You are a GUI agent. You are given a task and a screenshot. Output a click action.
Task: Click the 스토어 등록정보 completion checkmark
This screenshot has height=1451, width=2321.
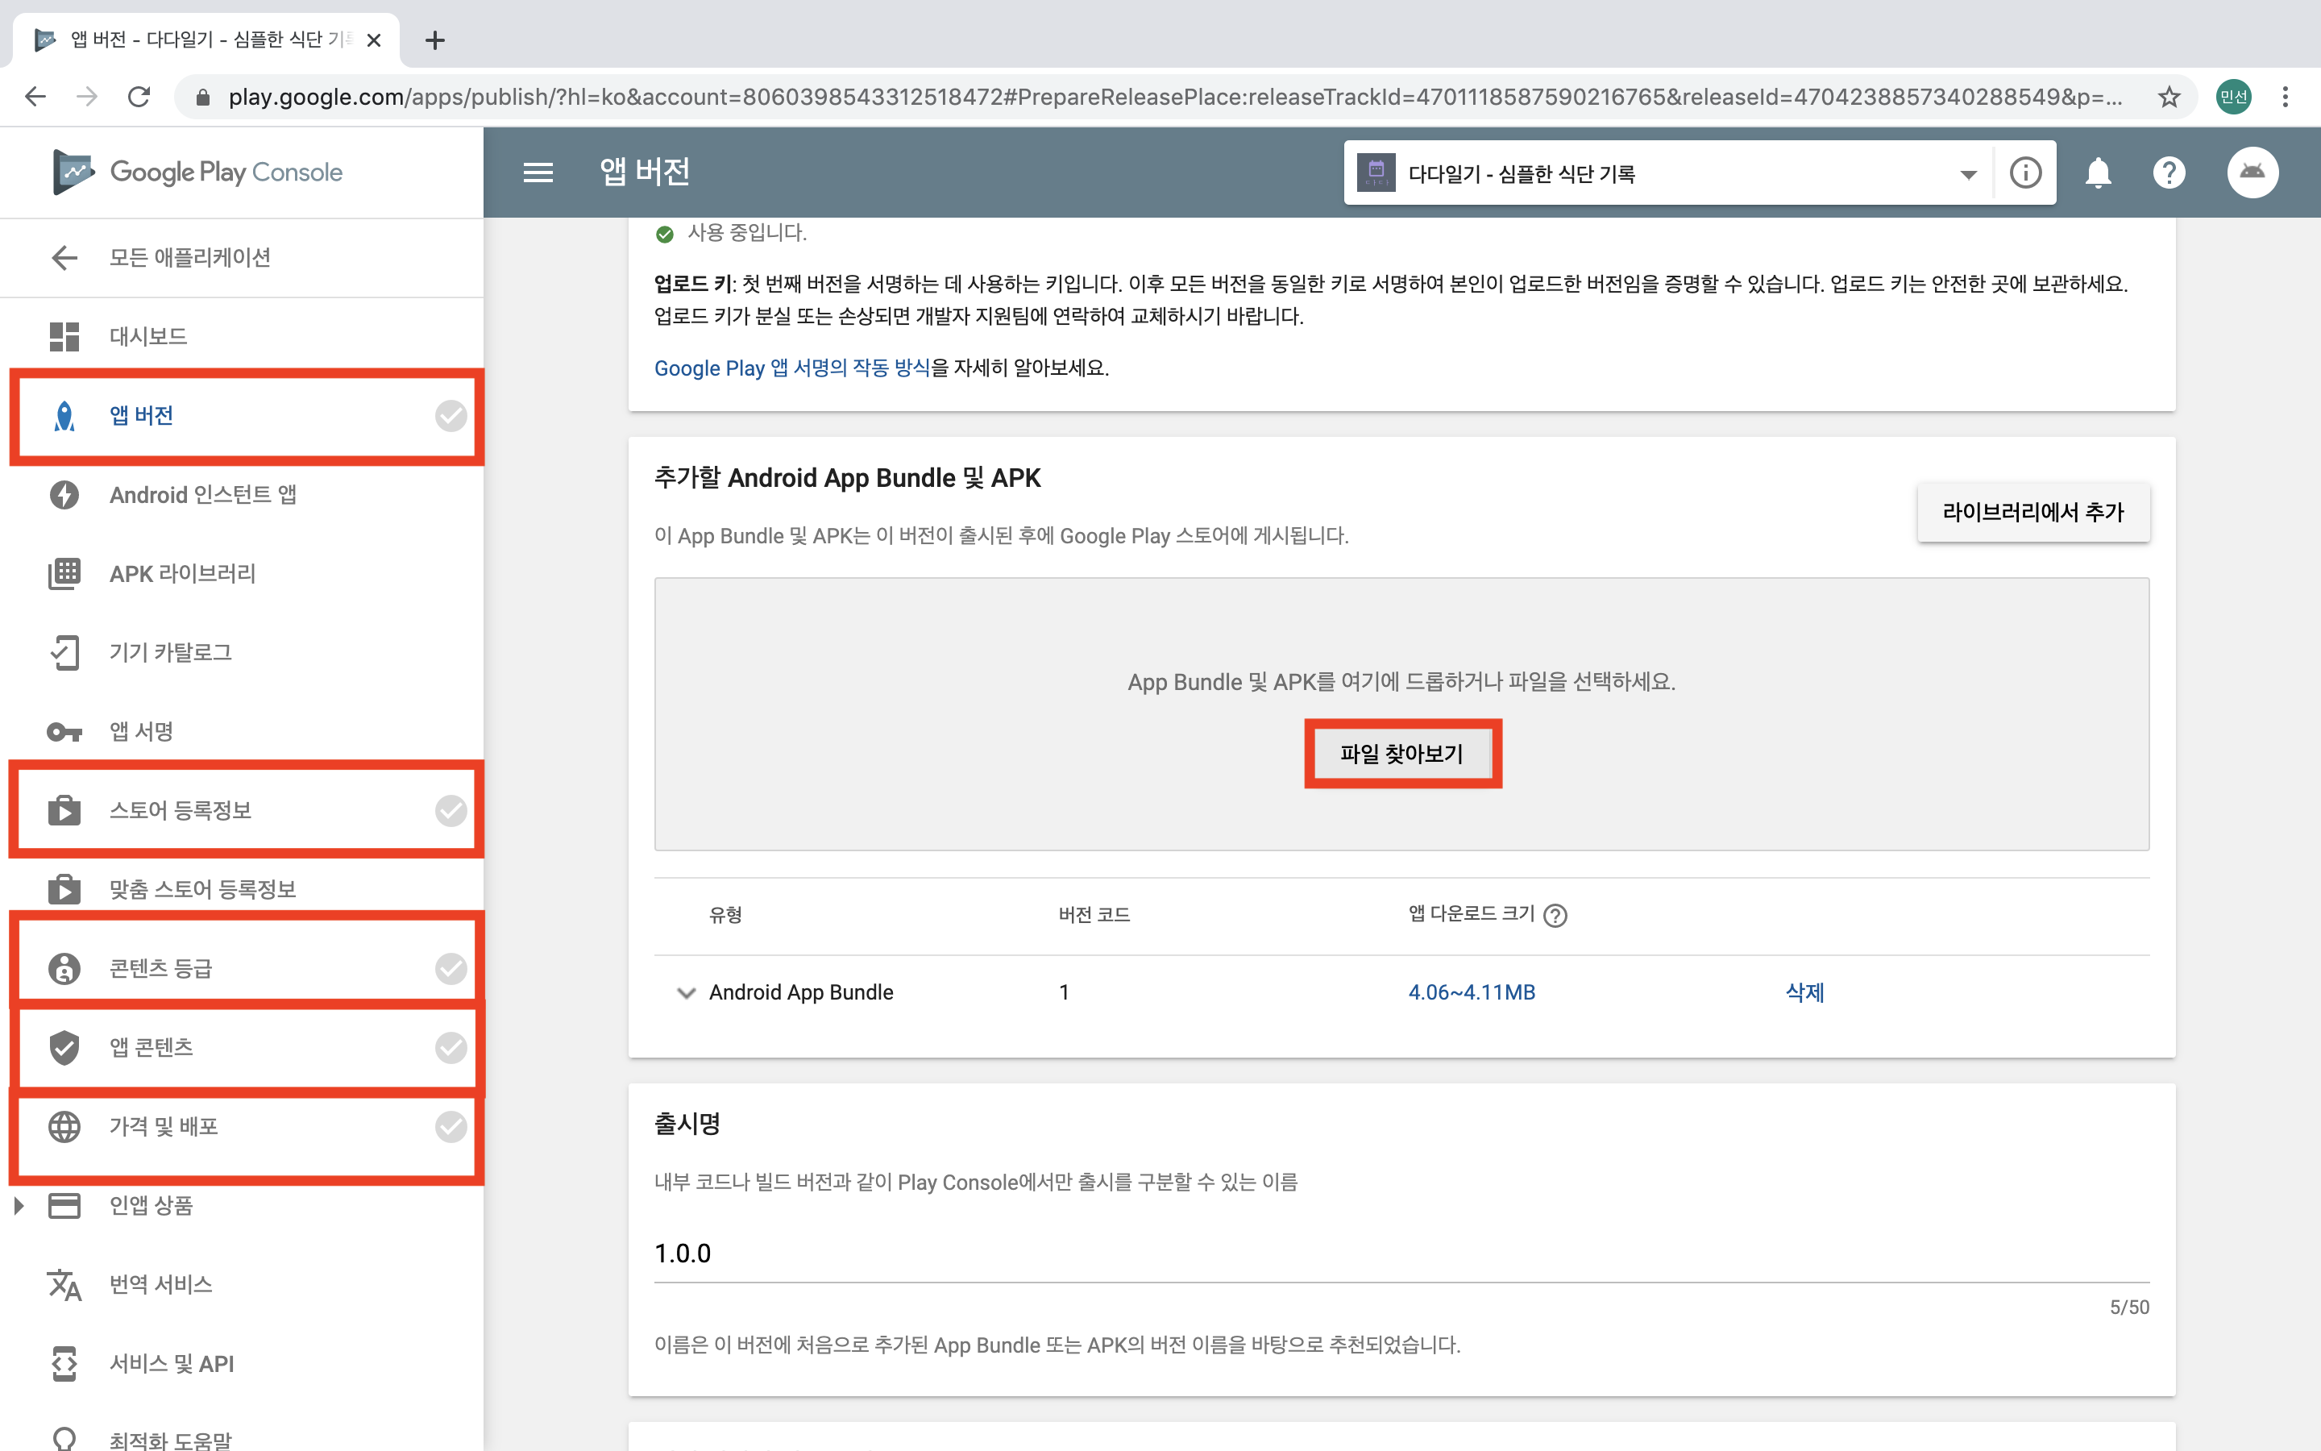point(450,810)
